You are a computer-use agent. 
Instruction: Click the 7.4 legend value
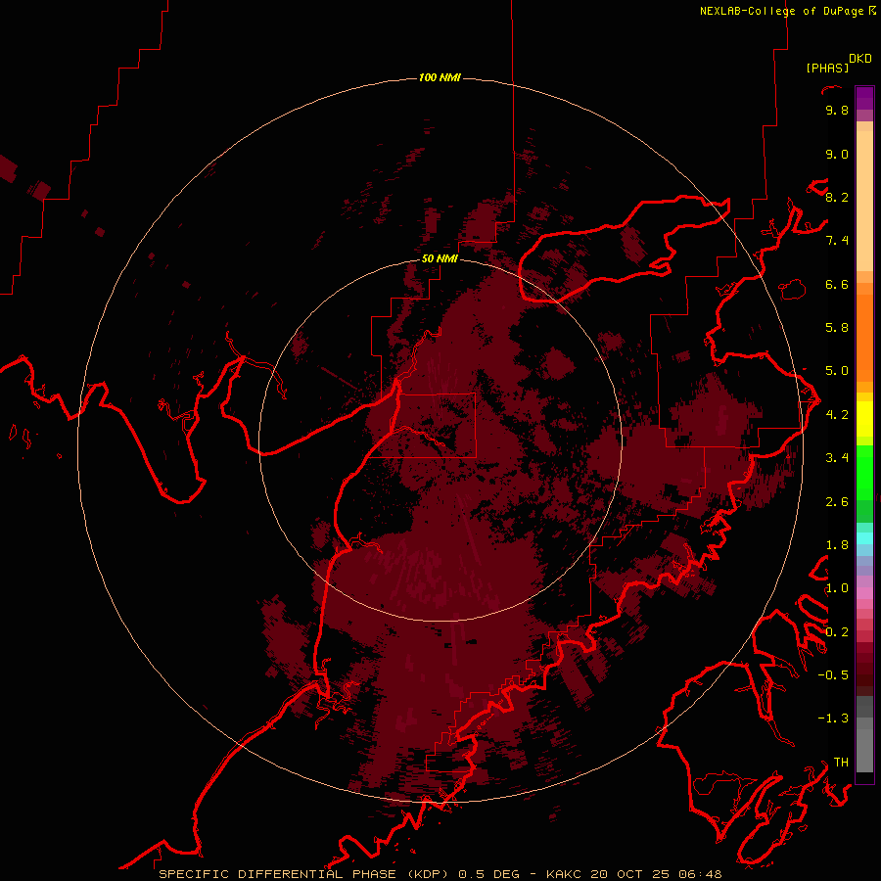coord(837,241)
